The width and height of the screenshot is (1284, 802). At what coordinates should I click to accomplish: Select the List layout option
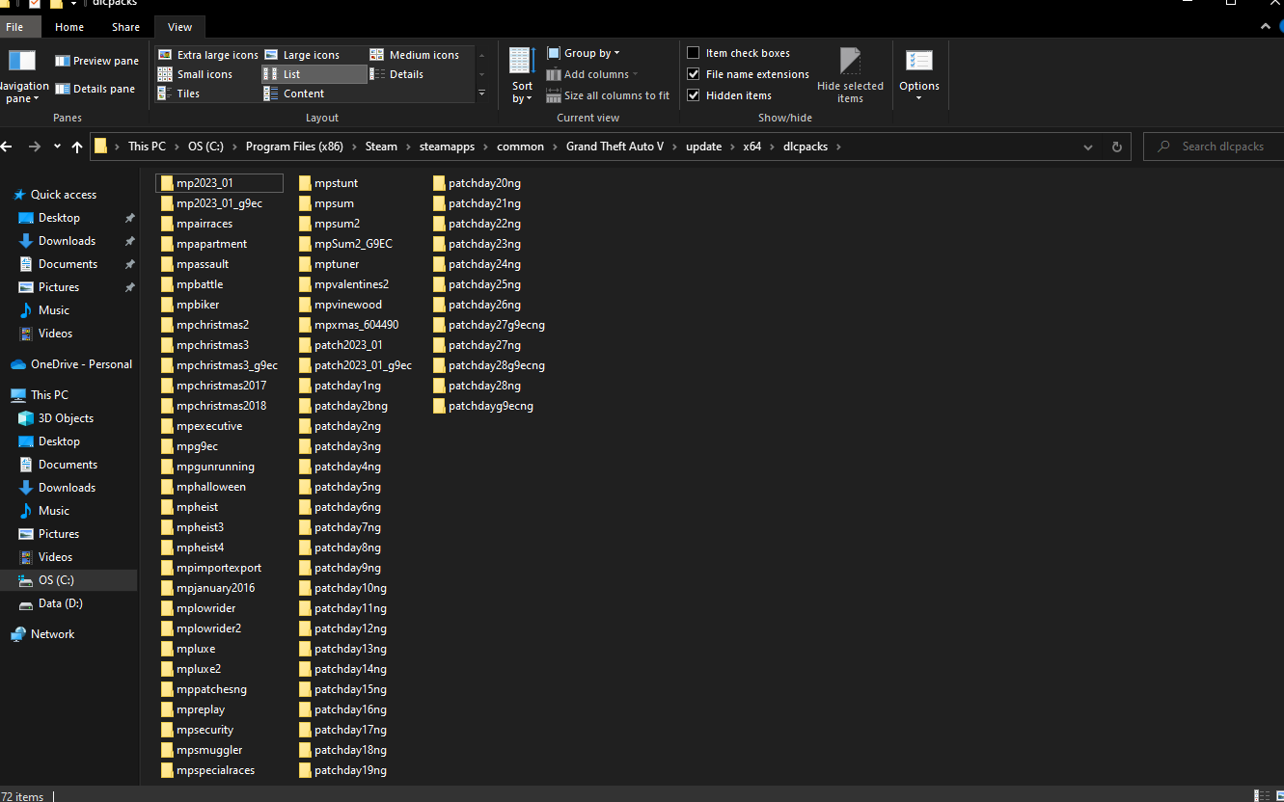tap(314, 74)
